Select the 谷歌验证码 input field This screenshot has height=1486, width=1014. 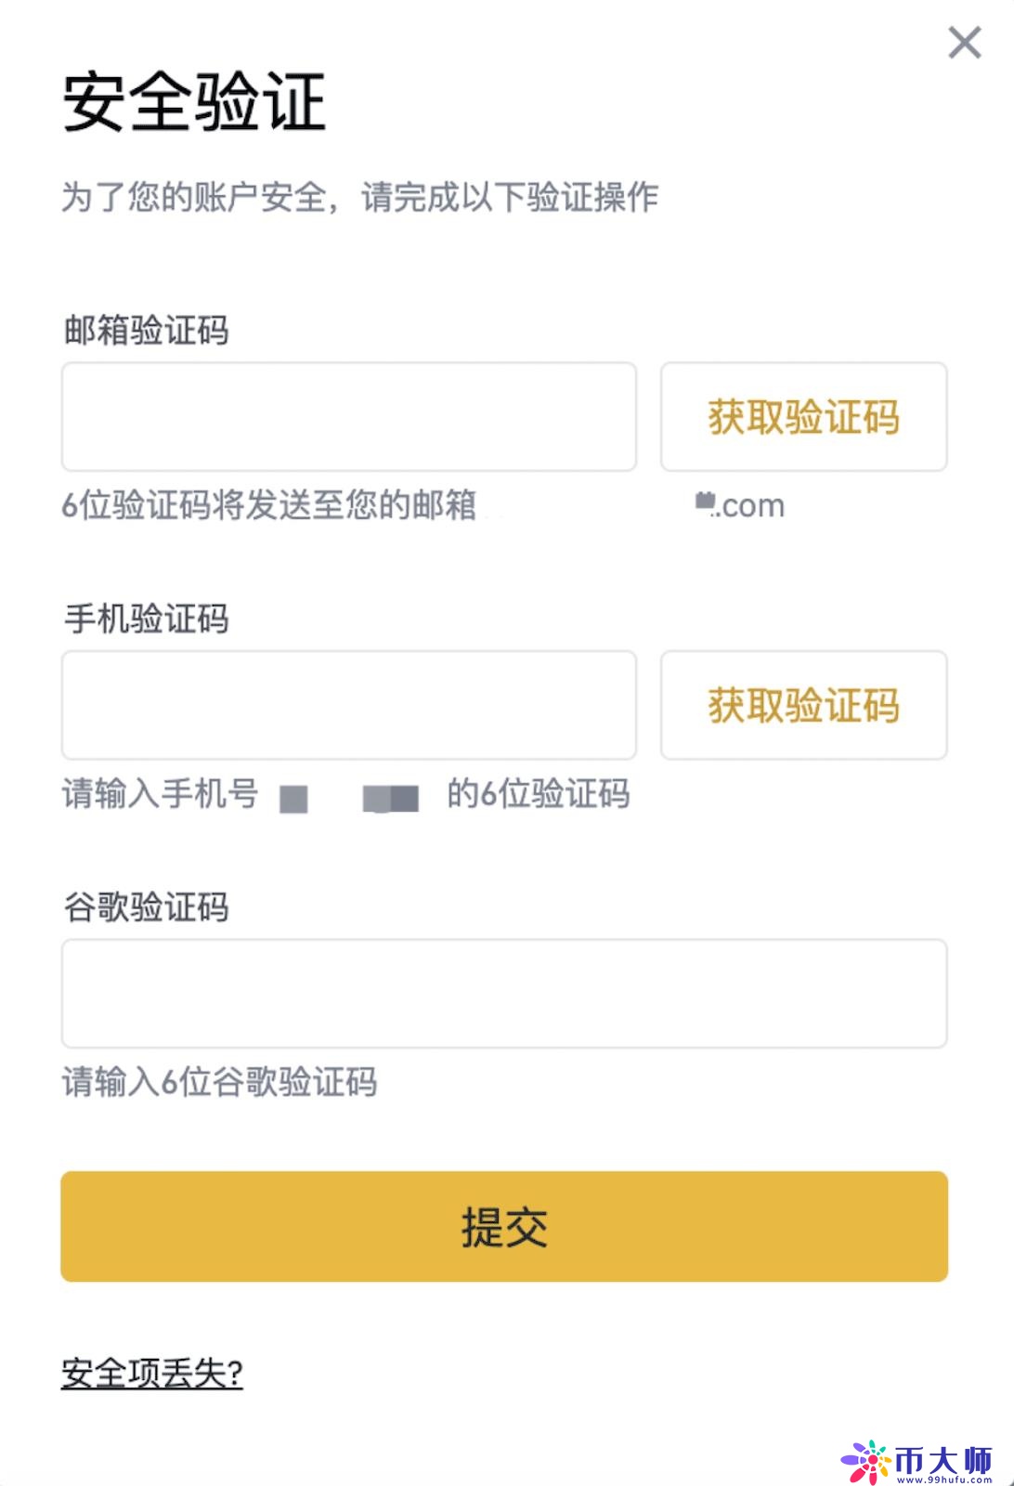pyautogui.click(x=503, y=993)
